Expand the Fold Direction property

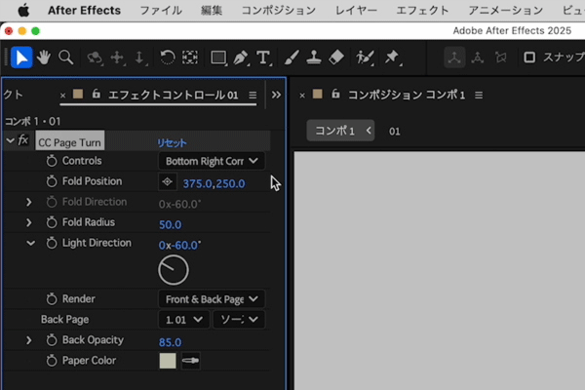(28, 202)
